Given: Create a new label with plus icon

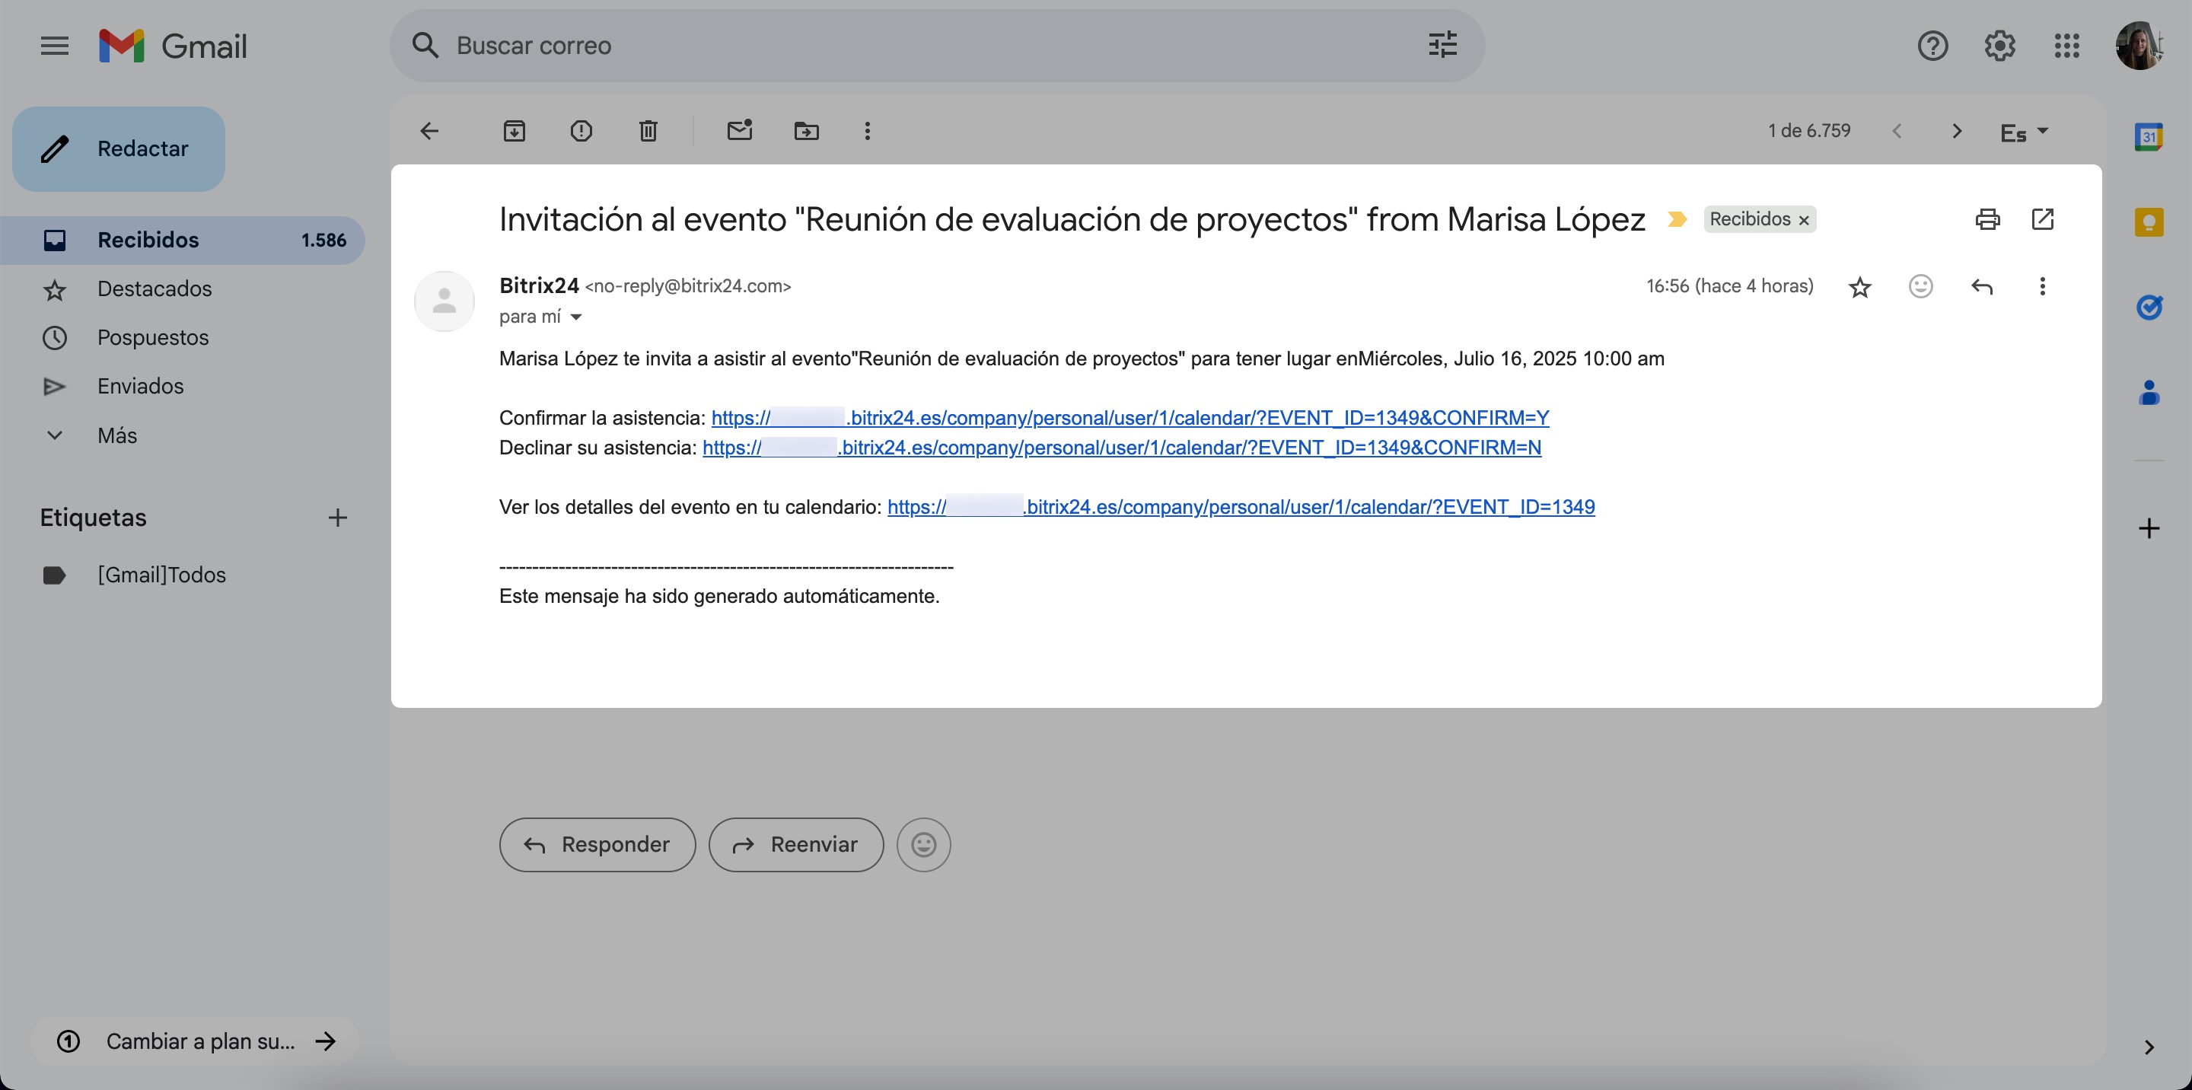Looking at the screenshot, I should pyautogui.click(x=338, y=518).
